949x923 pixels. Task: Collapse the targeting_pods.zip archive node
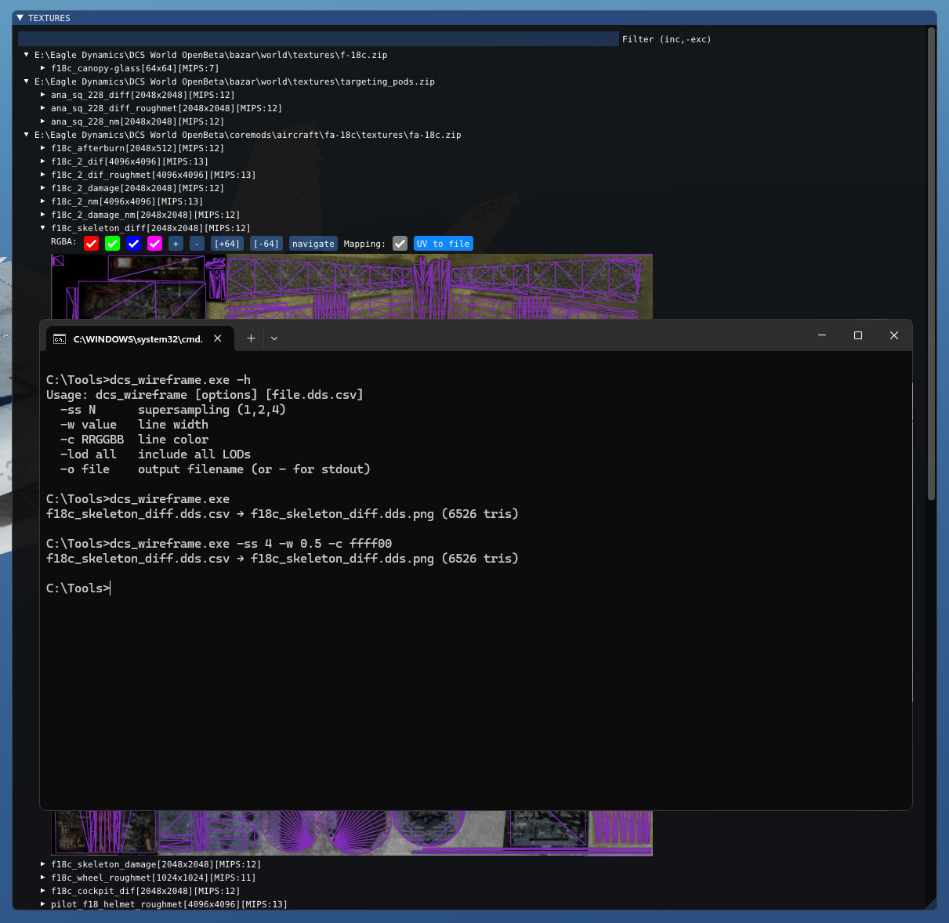point(27,81)
